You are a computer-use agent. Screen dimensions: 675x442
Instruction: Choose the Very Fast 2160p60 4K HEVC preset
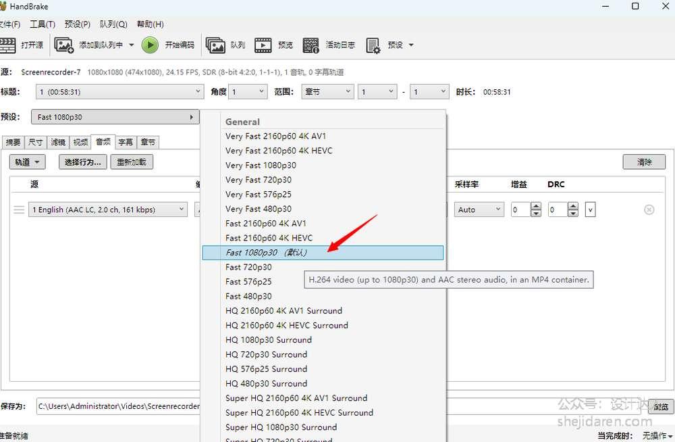click(323, 151)
